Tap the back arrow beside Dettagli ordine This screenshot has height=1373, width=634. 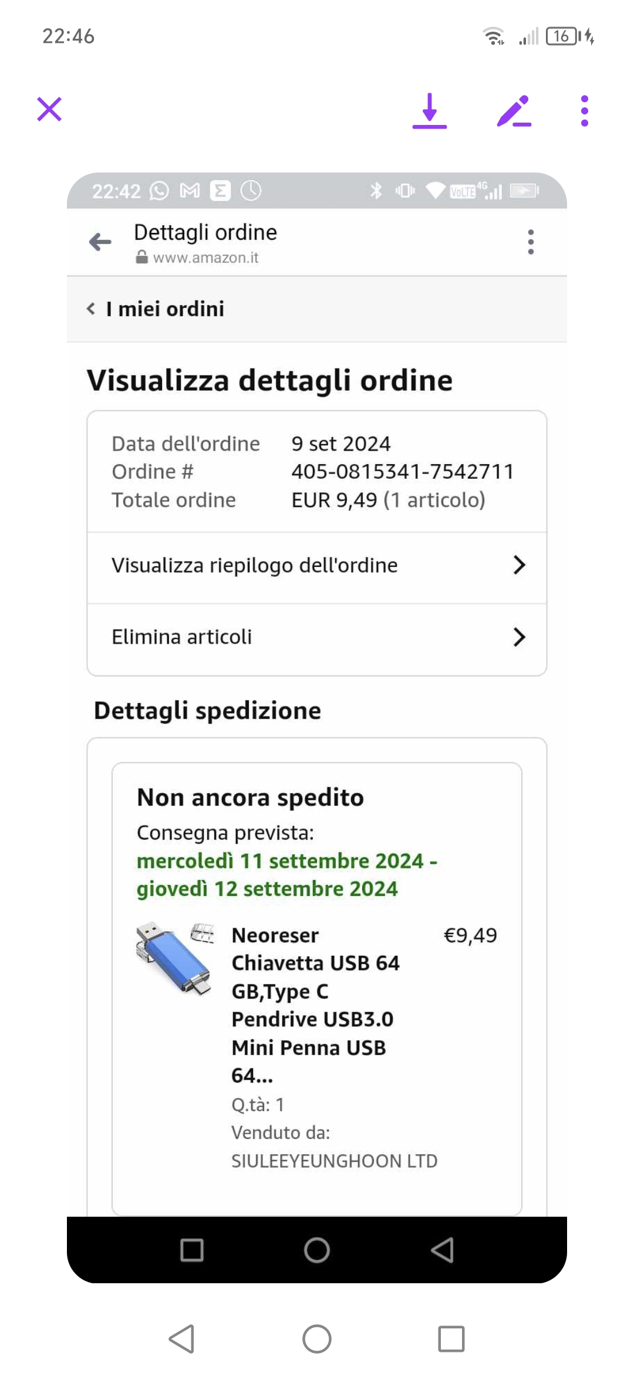pos(100,242)
